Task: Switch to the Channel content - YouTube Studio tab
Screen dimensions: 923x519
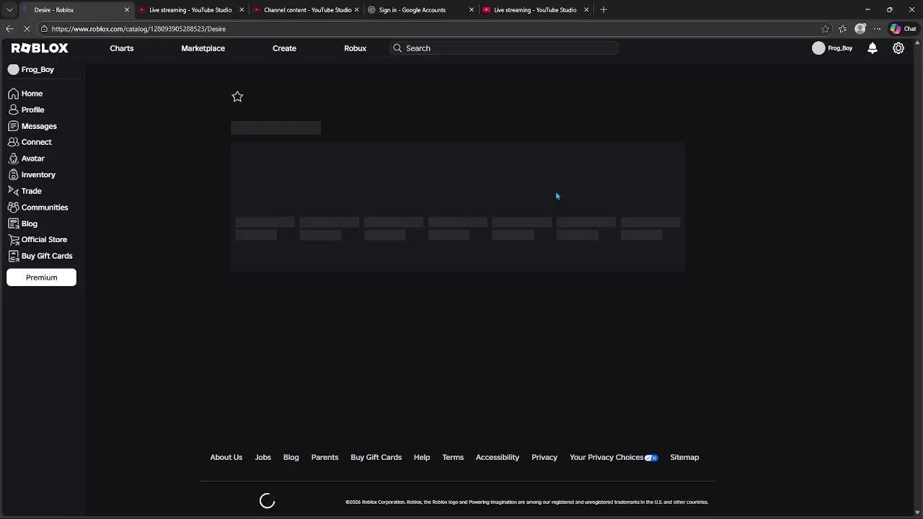Action: [x=307, y=10]
